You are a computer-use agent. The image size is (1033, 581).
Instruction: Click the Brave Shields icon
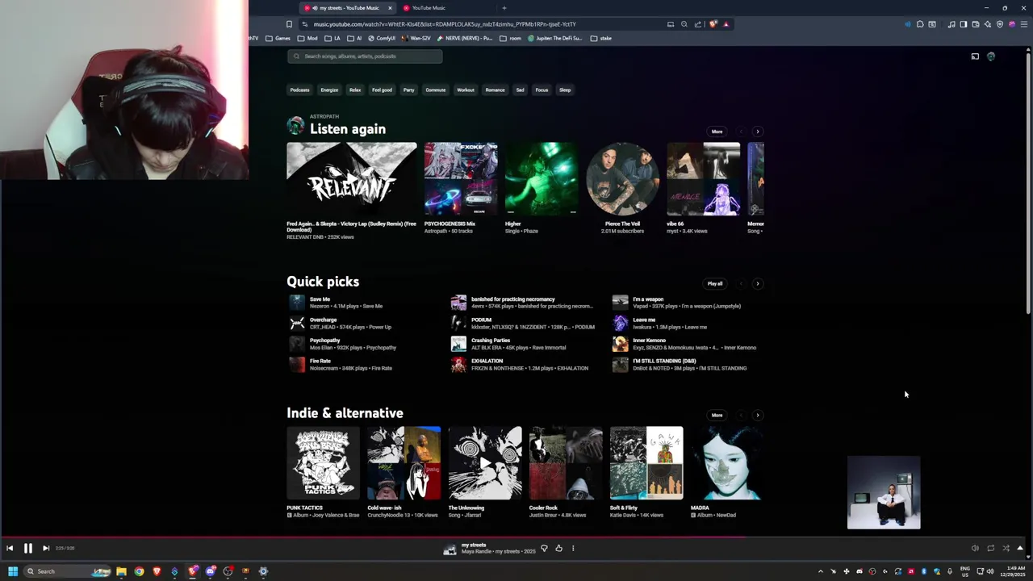(x=713, y=24)
